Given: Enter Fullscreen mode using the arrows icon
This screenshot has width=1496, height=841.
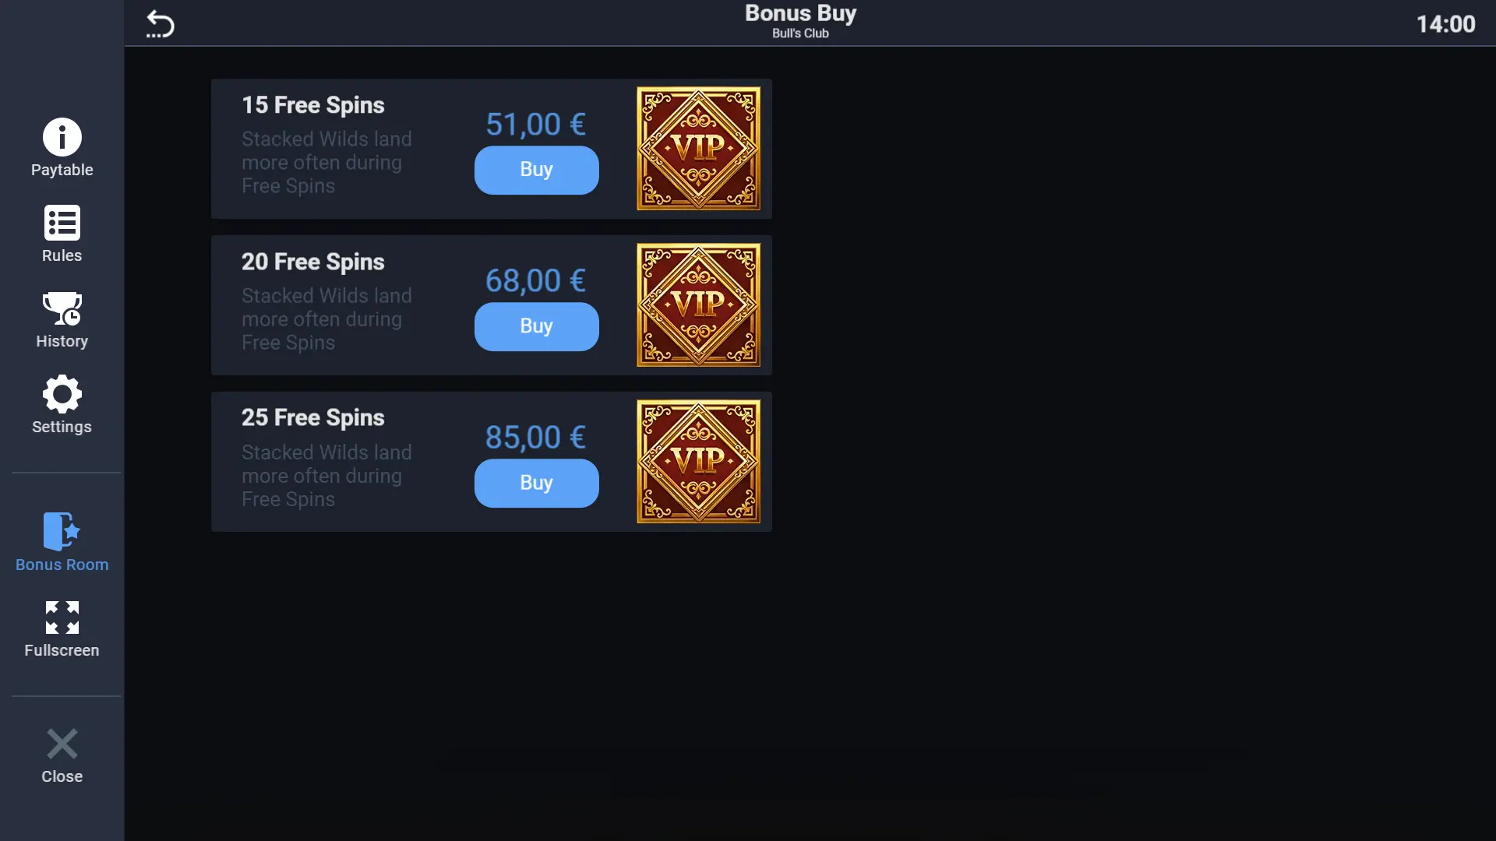Looking at the screenshot, I should pyautogui.click(x=62, y=618).
